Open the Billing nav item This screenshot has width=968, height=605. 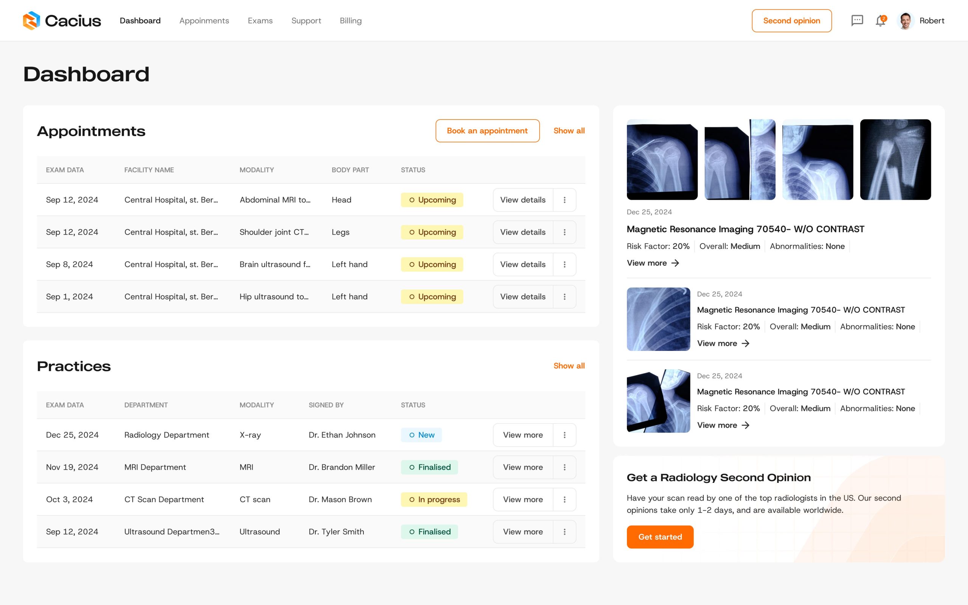(x=351, y=20)
